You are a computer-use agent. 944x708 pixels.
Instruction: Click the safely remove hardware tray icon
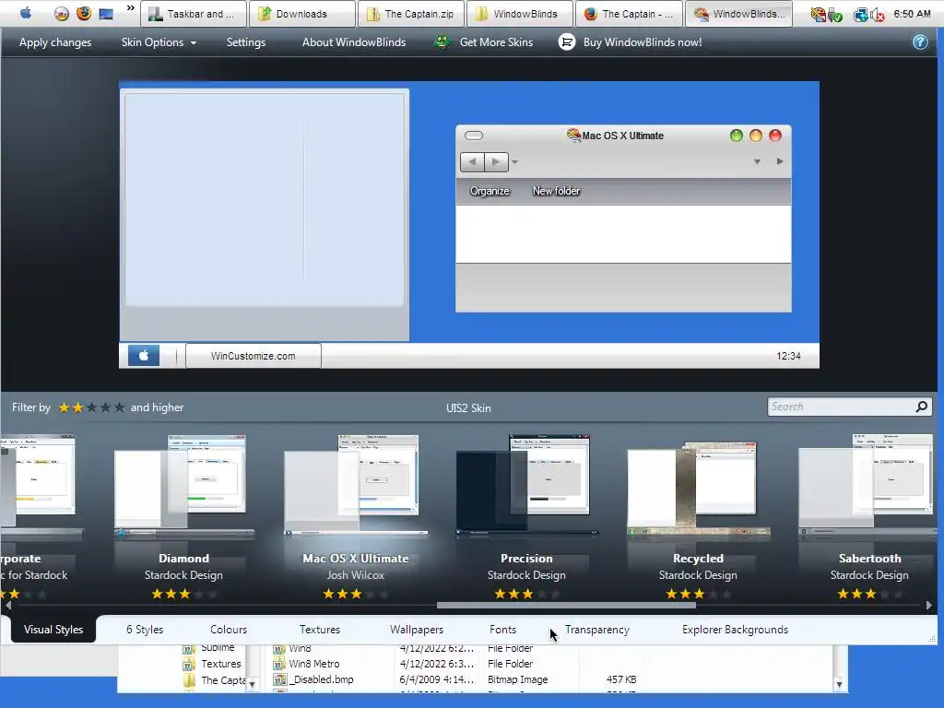(834, 15)
